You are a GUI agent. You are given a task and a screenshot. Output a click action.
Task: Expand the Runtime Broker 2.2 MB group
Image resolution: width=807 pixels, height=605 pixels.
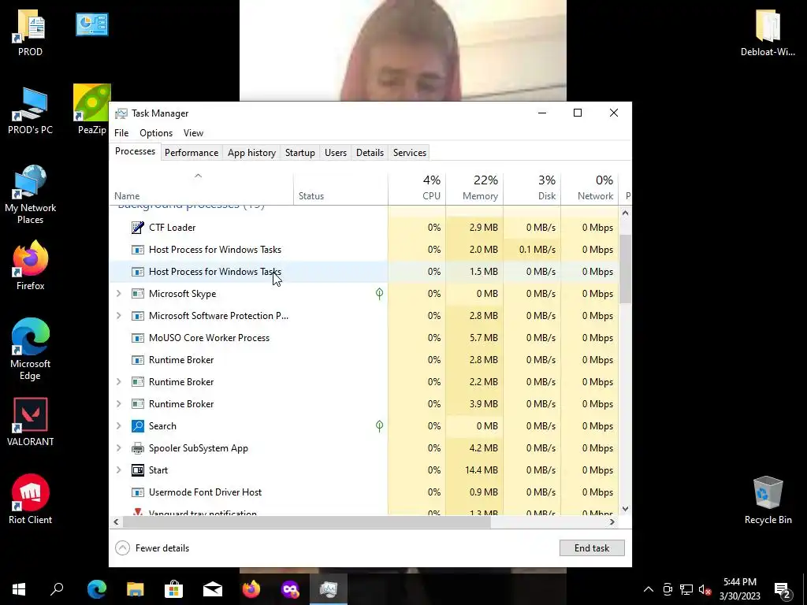[118, 382]
